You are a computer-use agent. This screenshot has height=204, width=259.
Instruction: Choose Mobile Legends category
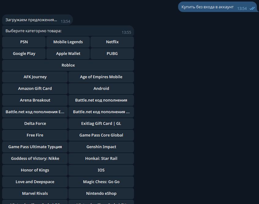click(68, 42)
